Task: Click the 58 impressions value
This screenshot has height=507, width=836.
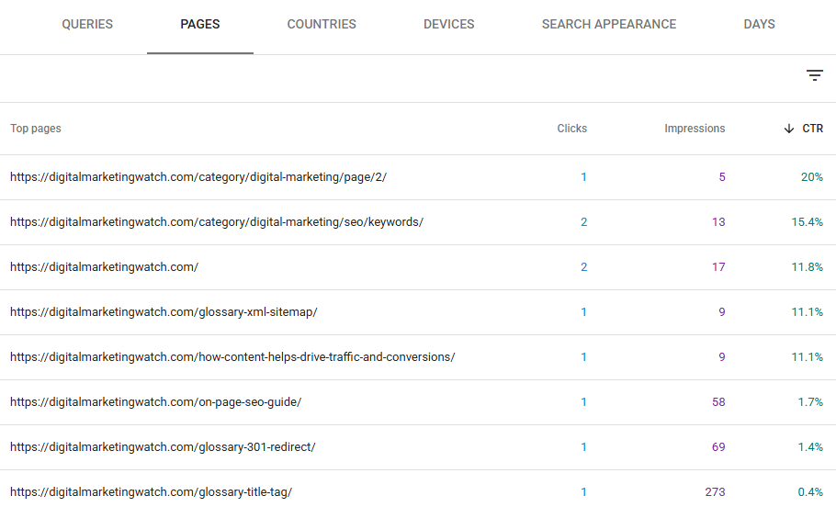Action: pos(718,402)
